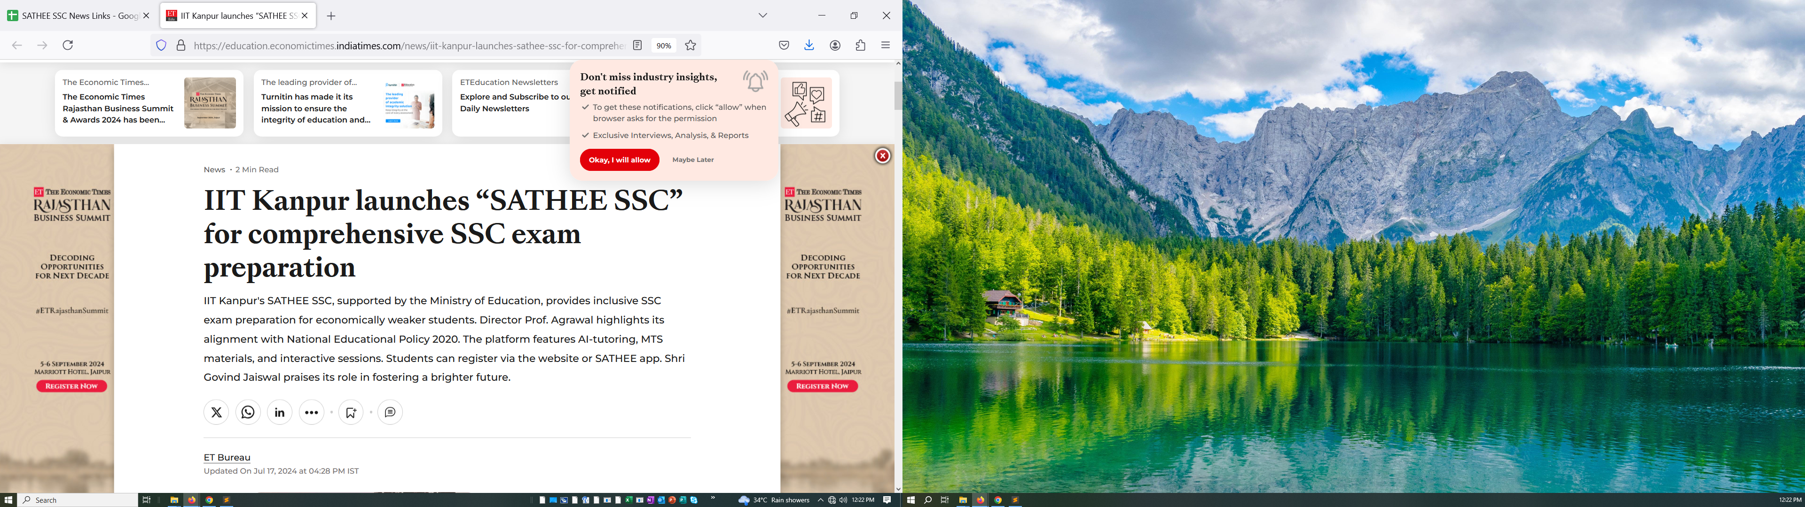The image size is (1805, 507).
Task: Open Sublime Text on the browser-side taskbar
Action: [x=226, y=500]
